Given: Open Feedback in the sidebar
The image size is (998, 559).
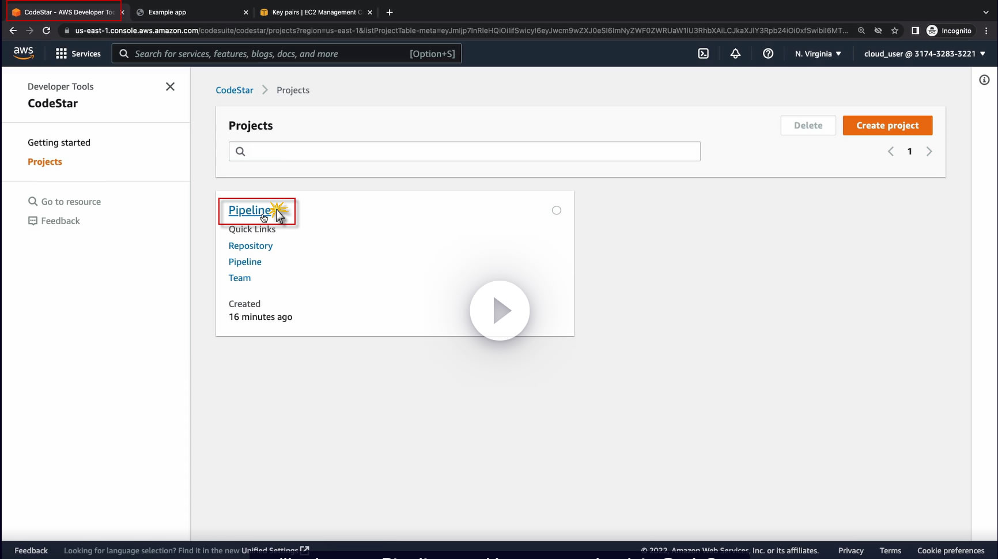Looking at the screenshot, I should click(54, 221).
